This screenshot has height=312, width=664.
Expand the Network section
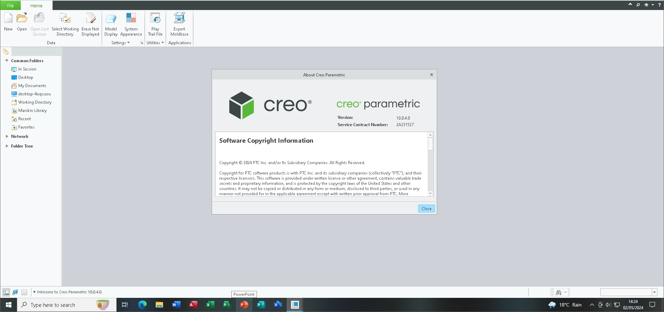[7, 136]
